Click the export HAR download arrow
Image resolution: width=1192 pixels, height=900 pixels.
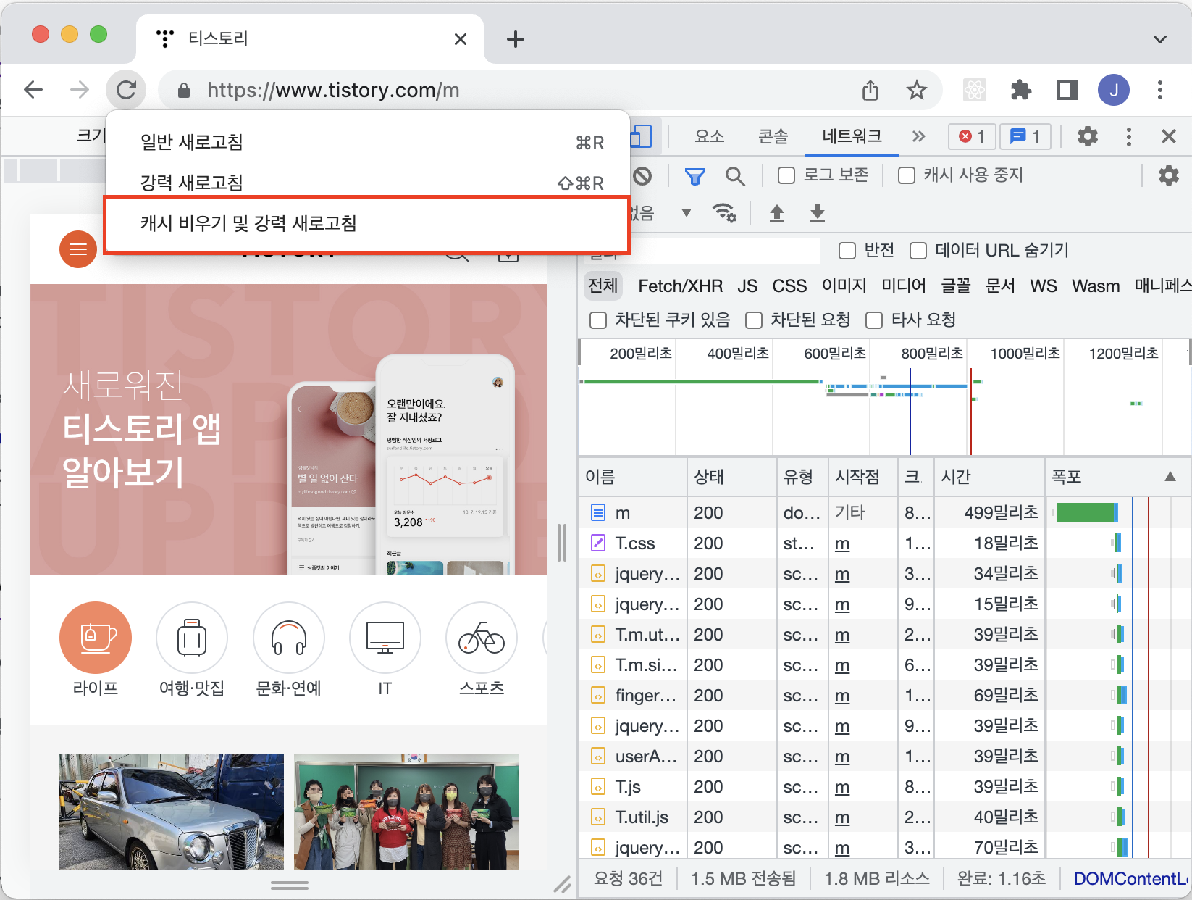point(818,213)
